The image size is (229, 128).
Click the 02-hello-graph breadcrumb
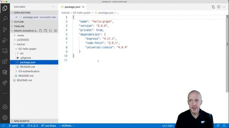pos(82,13)
